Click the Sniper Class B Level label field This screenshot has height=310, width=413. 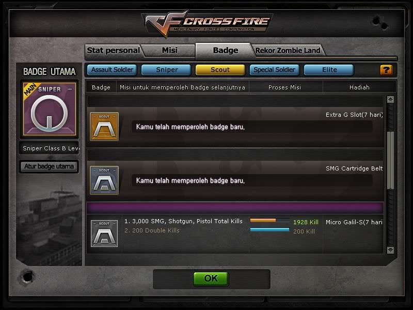point(50,148)
